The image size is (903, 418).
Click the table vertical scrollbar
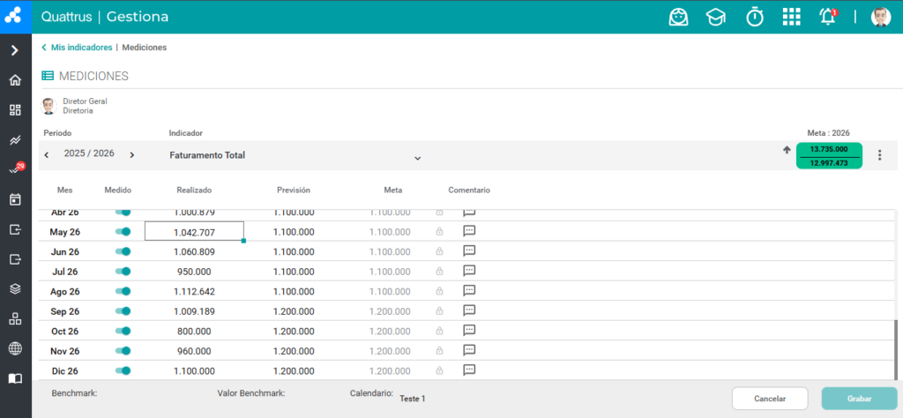896,350
